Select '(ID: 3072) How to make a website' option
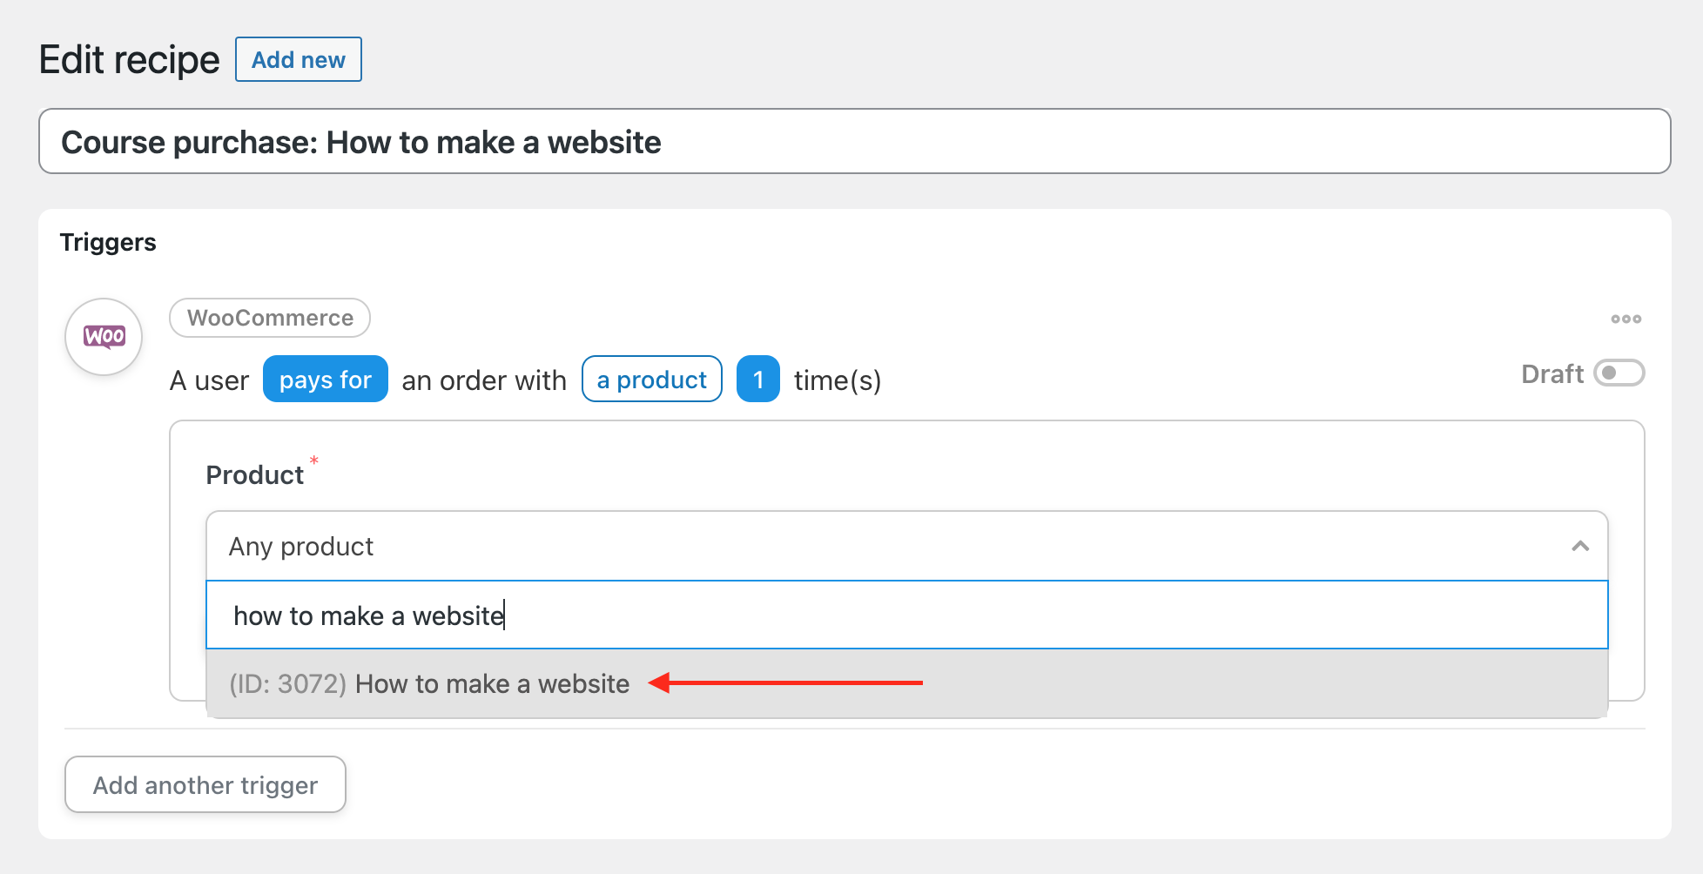The width and height of the screenshot is (1703, 874). tap(430, 684)
